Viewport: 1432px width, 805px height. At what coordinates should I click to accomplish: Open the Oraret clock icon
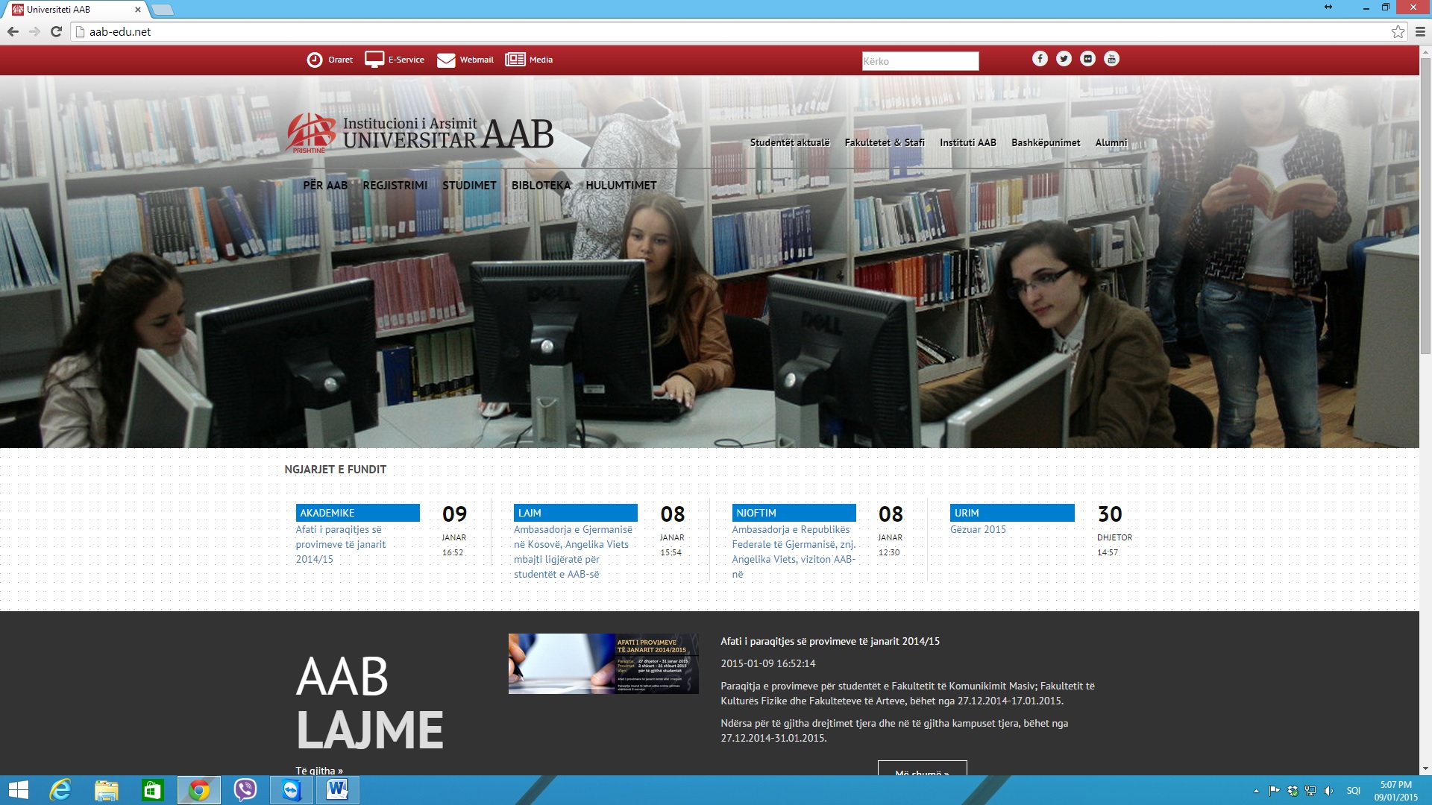point(315,60)
